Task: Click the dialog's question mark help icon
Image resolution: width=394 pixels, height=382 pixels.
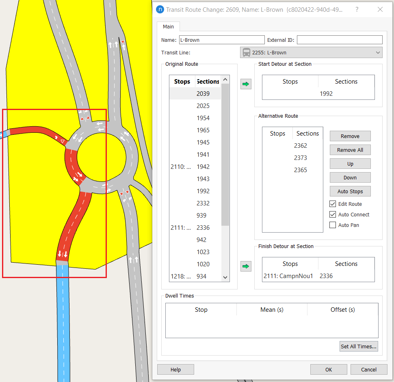Action: click(x=357, y=9)
